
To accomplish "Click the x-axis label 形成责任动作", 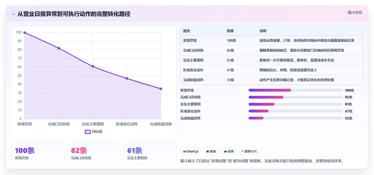I will (x=127, y=124).
